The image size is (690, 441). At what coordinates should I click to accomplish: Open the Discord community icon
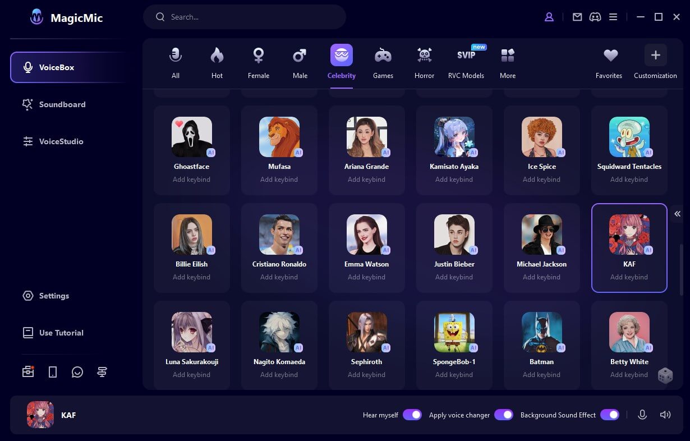pos(595,17)
